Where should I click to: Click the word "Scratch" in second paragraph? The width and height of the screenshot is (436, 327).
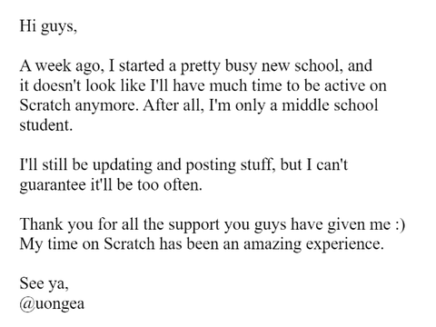click(45, 105)
